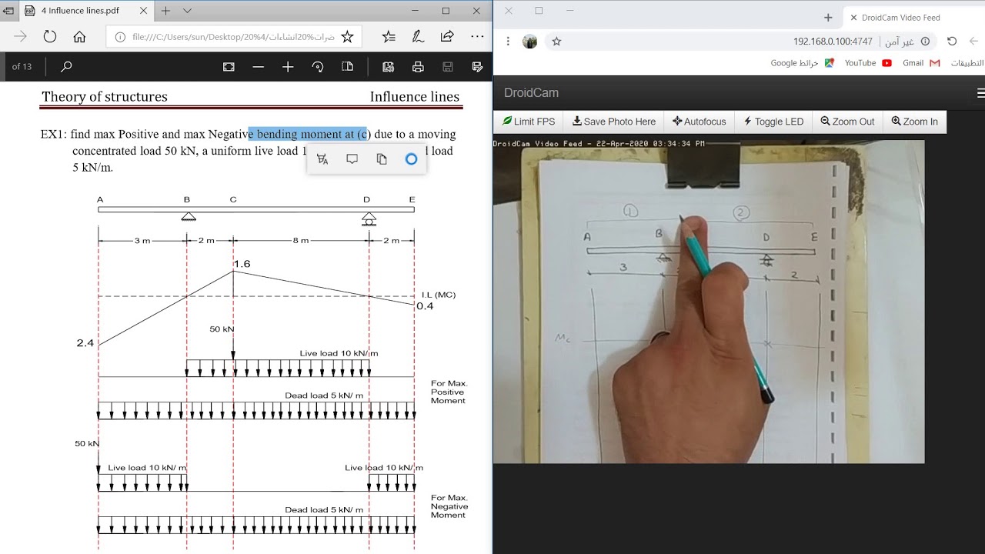Open Edge Settings and more menu
The width and height of the screenshot is (985, 554).
click(477, 37)
